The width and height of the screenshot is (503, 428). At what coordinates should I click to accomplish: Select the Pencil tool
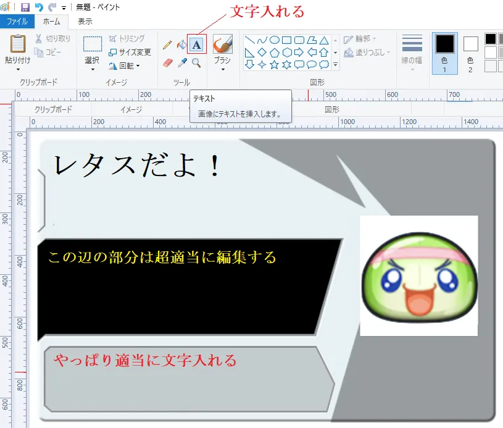tap(167, 44)
